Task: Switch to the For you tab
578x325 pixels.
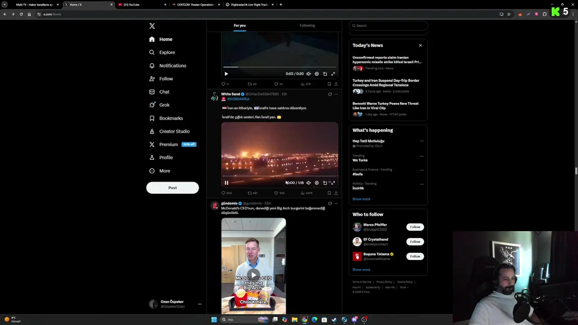Action: click(x=240, y=26)
